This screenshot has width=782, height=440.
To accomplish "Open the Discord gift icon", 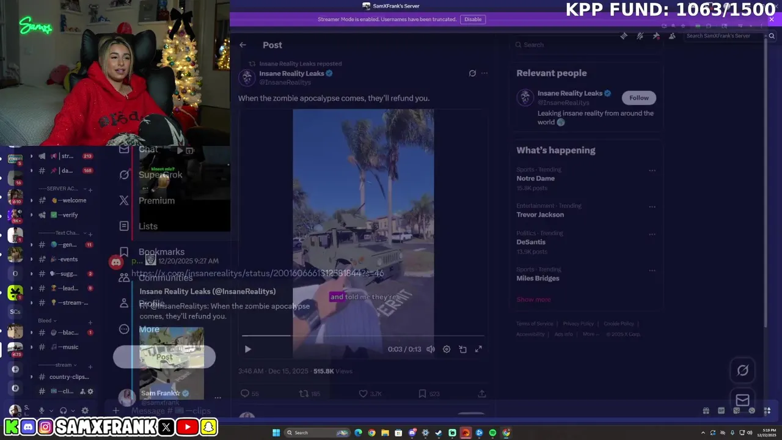I will (x=706, y=411).
